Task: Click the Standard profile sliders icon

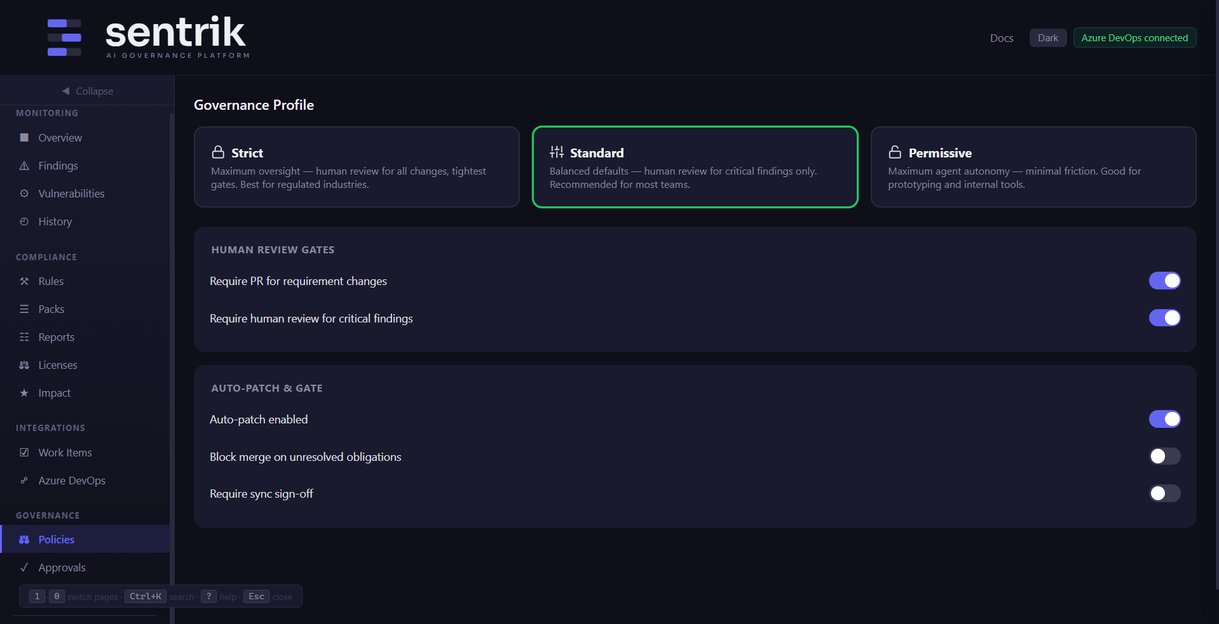Action: pos(557,152)
